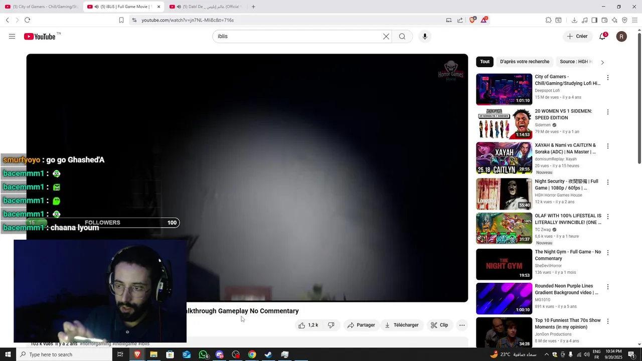Close the iBLiS Full Game Movie tab
Screen dimensions: 642x361
click(x=158, y=7)
